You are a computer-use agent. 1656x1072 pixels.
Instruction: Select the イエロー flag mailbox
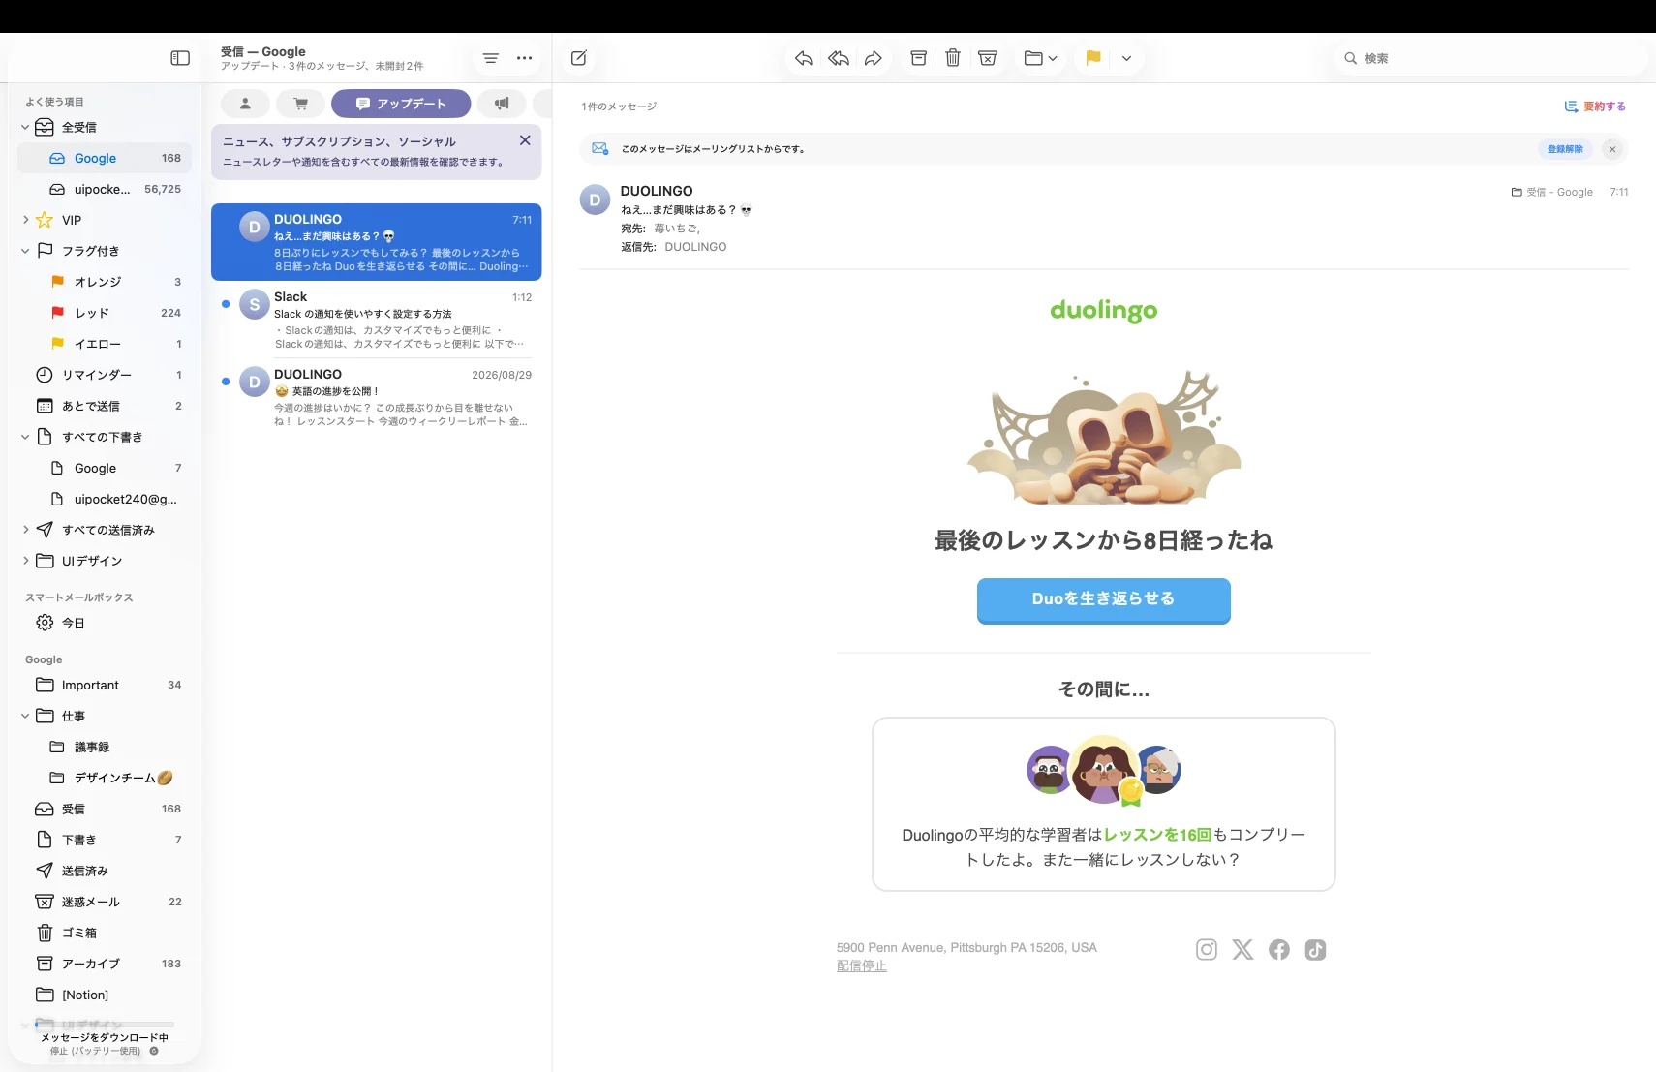click(105, 344)
